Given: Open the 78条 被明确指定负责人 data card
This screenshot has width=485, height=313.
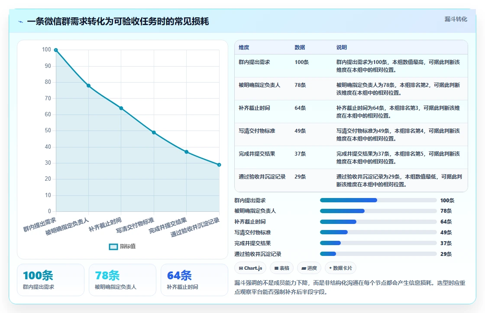Looking at the screenshot, I should pyautogui.click(x=123, y=280).
